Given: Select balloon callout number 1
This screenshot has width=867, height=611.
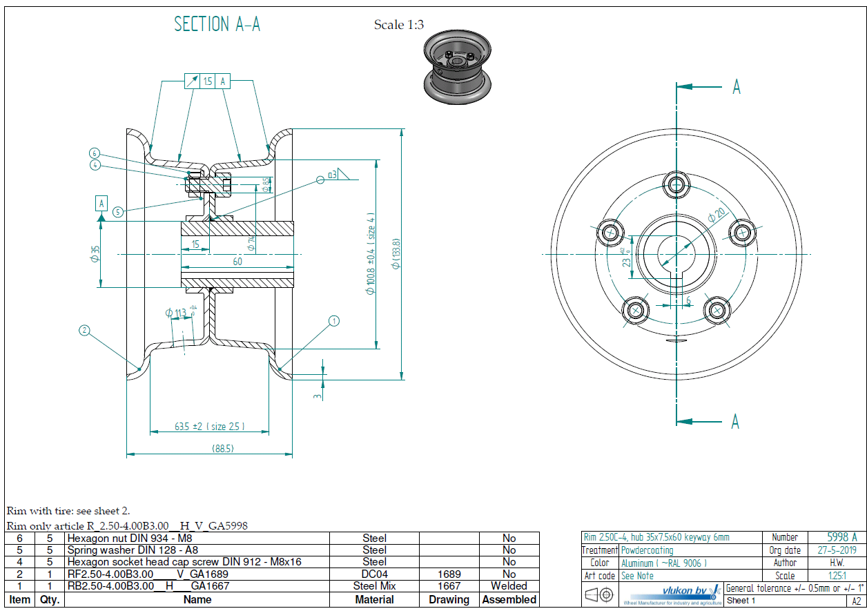Looking at the screenshot, I should point(334,320).
